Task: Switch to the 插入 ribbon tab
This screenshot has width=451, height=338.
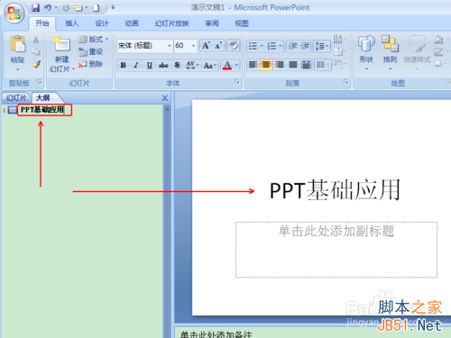Action: coord(72,23)
